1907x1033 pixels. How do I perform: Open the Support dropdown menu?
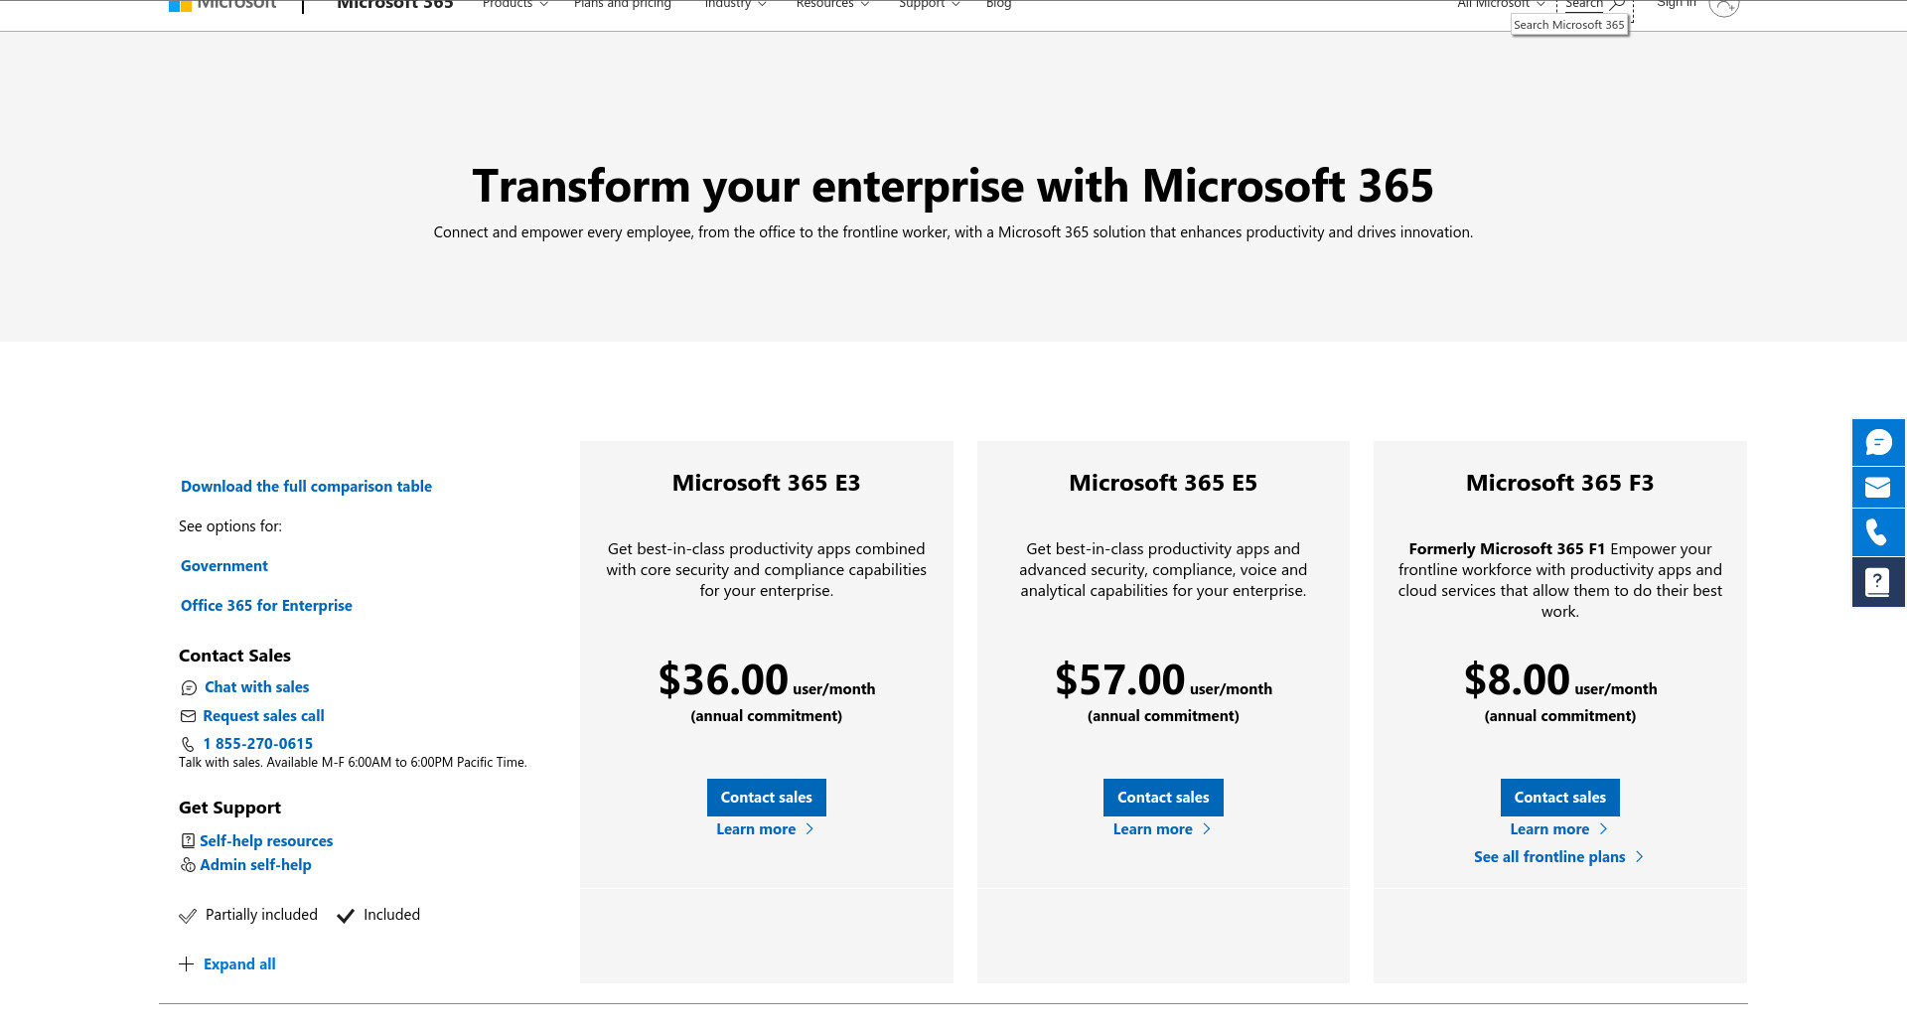pos(929,5)
